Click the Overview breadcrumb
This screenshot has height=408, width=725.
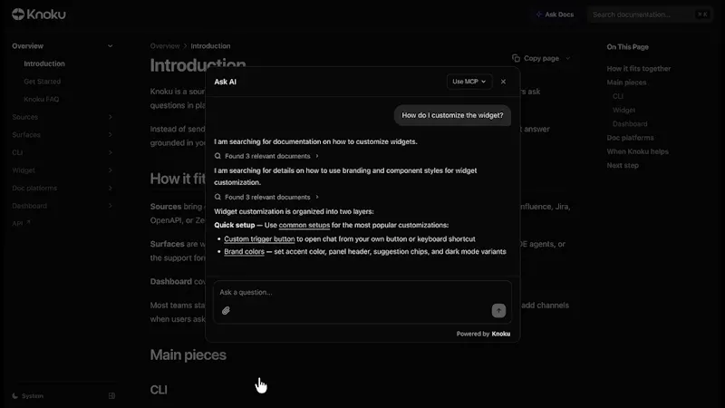click(165, 46)
